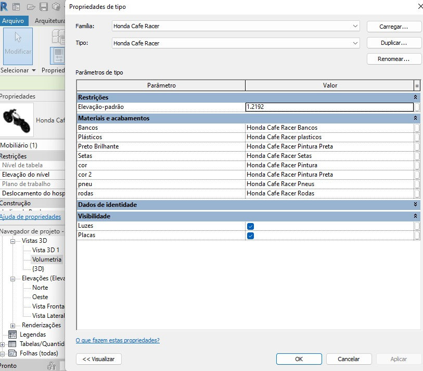
Task: Select the Modificar arrow tool
Action: (18, 46)
